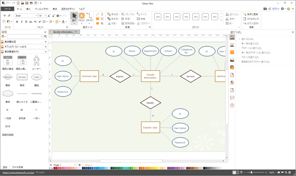Open the ファイル menu
Image resolution: width=296 pixels, height=176 pixels.
7,9
